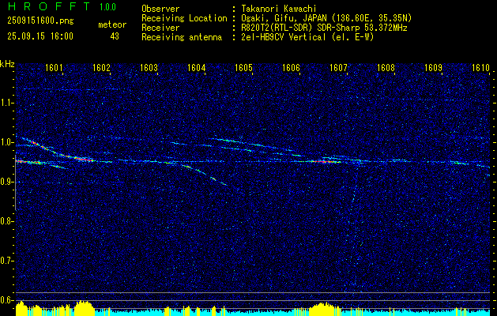Click the date stamp 25.09.15 16:00
497x316 pixels.
[x=40, y=36]
